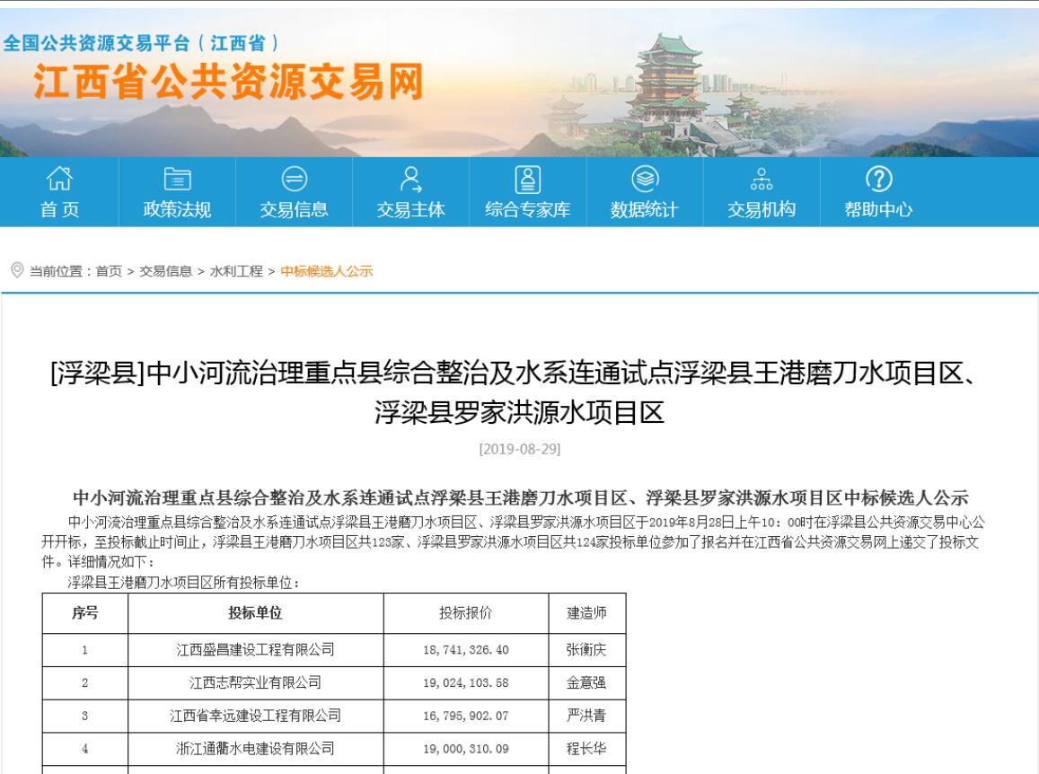Click the location pin icon in breadcrumb
1039x774 pixels.
pyautogui.click(x=16, y=270)
